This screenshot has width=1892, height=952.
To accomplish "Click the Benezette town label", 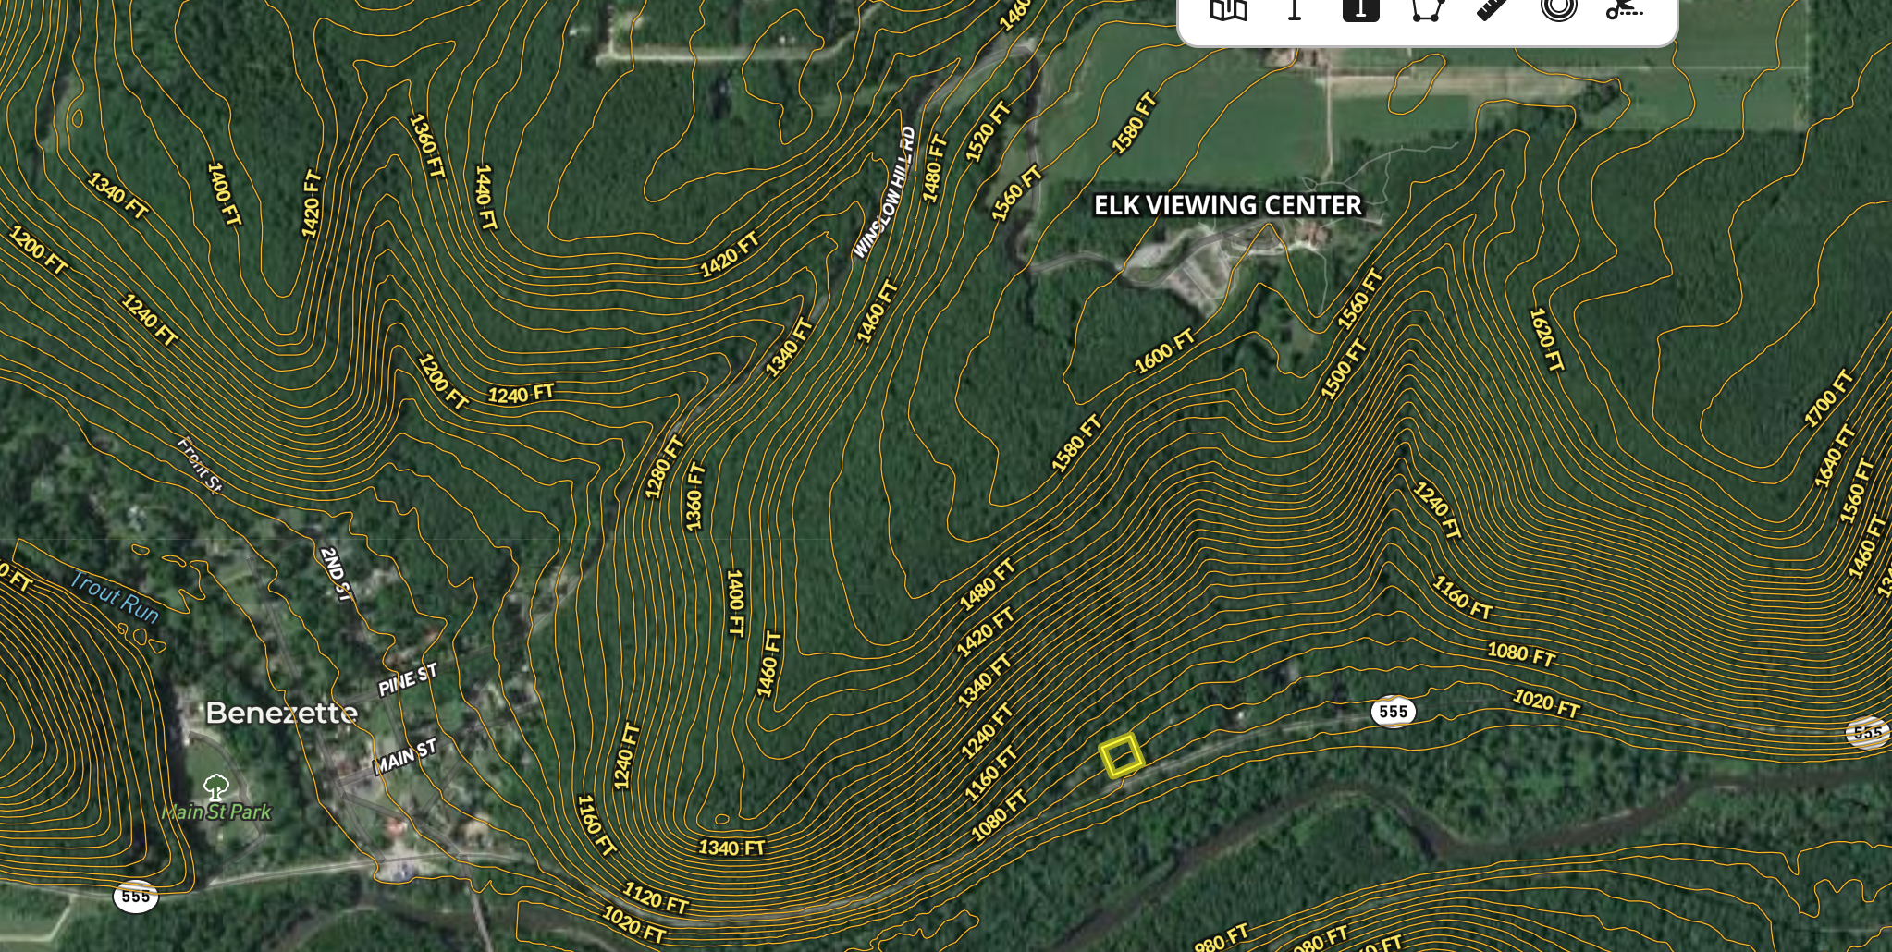I will coord(281,713).
